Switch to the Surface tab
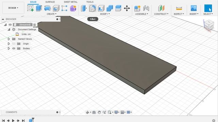Viewport: 218px width, 122px height. tap(50, 2)
